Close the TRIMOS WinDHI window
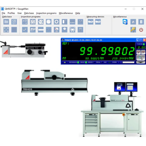This screenshot has height=146, width=146. pyautogui.click(x=144, y=40)
